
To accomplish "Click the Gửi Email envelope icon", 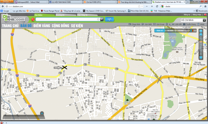I will click(x=154, y=24).
